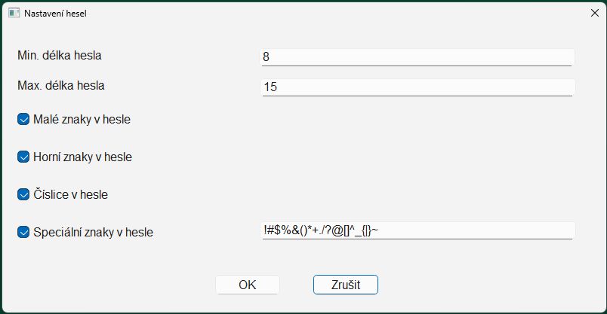The height and width of the screenshot is (314, 607).
Task: Click the Min. délka hesla label
Action: pos(59,56)
